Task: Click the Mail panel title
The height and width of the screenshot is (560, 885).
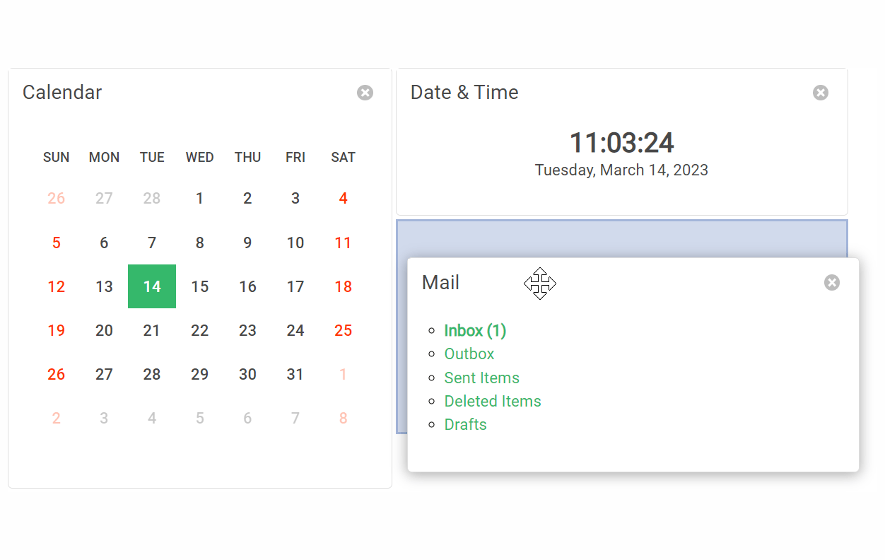Action: 440,283
